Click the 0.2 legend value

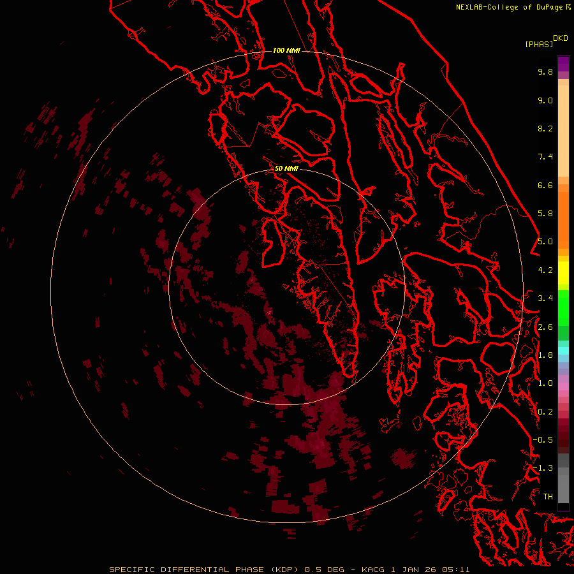tap(545, 412)
